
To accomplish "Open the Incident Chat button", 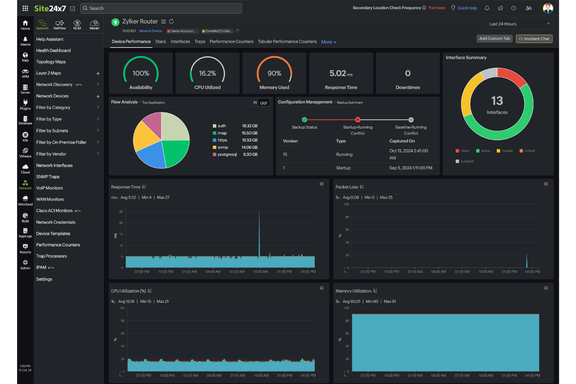I will pyautogui.click(x=534, y=39).
